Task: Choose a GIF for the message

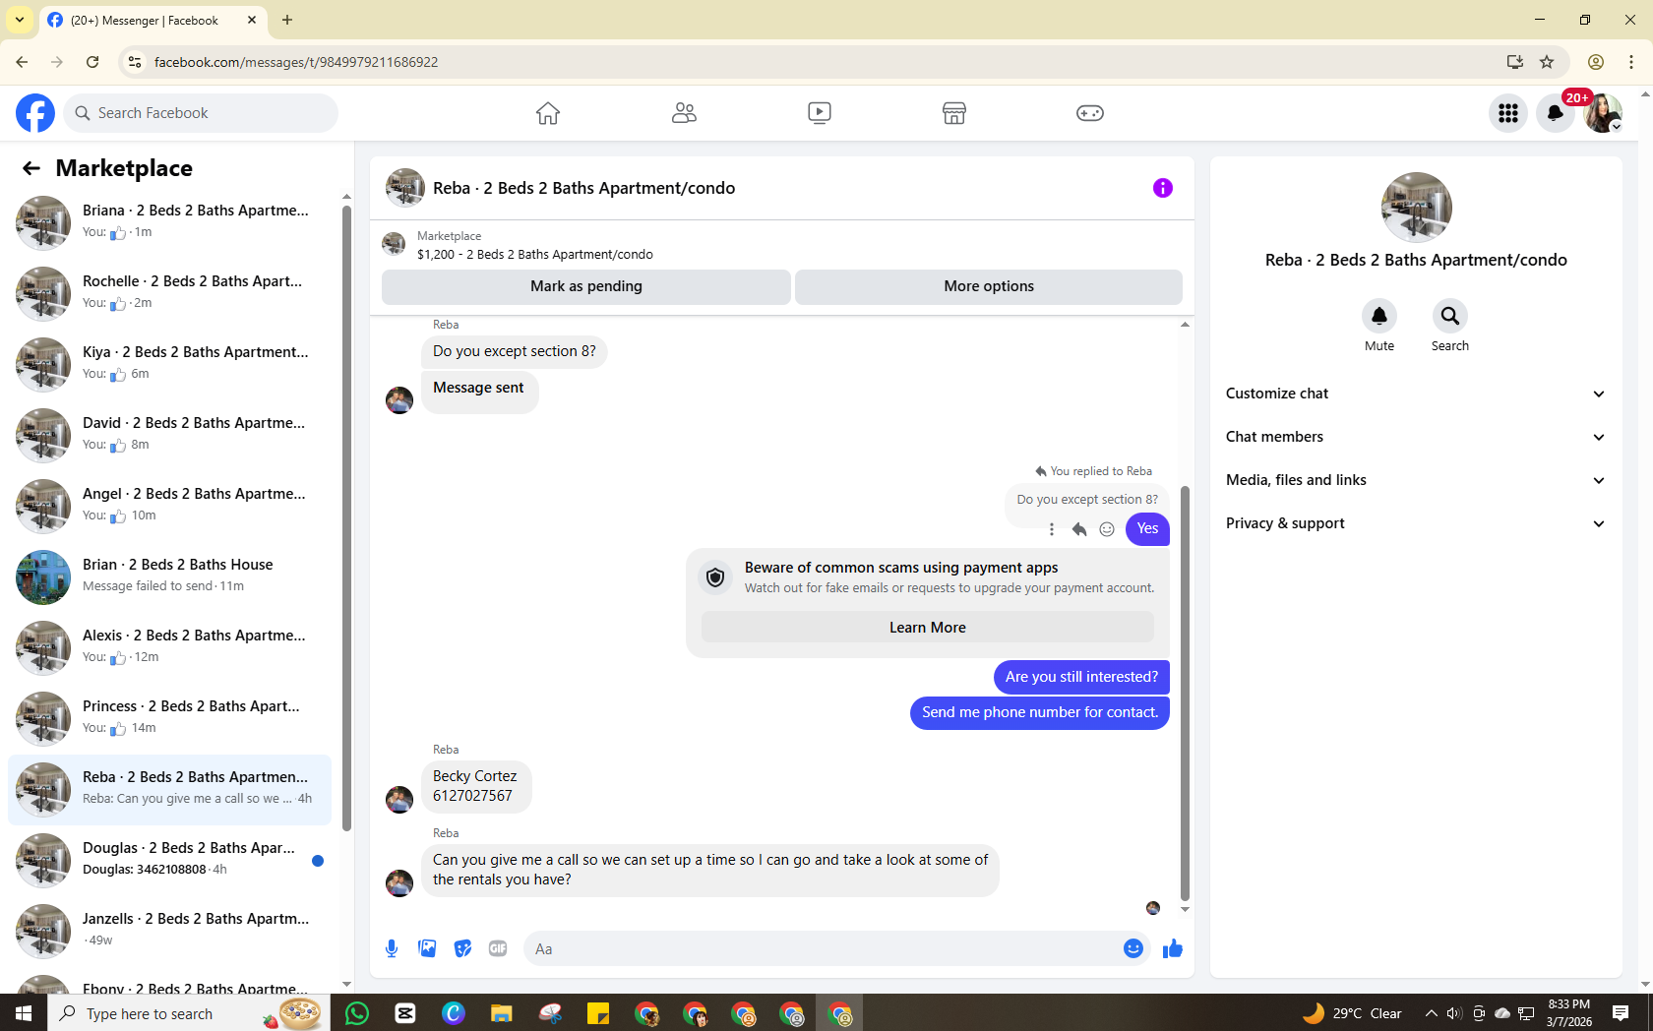Action: (498, 948)
